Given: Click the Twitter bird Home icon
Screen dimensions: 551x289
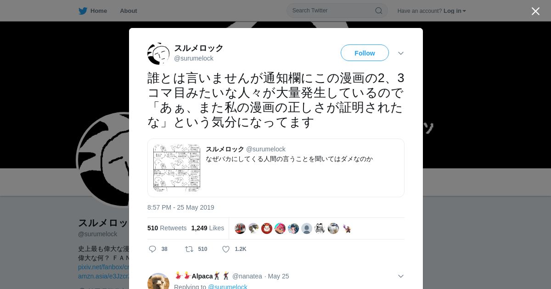Looking at the screenshot, I should (x=83, y=11).
